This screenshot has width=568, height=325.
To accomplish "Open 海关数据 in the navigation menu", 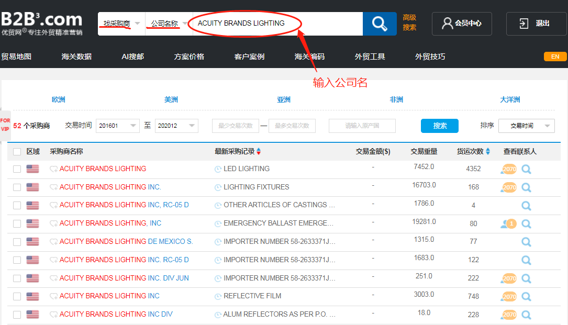I will tap(76, 57).
